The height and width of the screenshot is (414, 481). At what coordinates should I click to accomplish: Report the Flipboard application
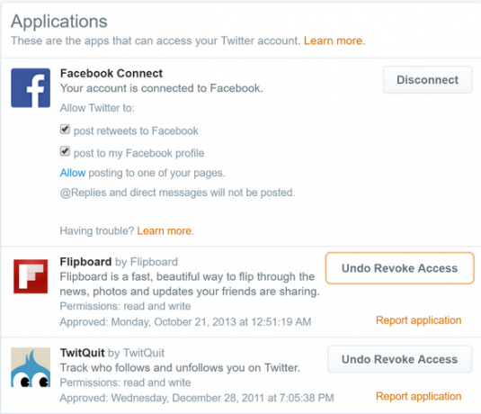(418, 320)
